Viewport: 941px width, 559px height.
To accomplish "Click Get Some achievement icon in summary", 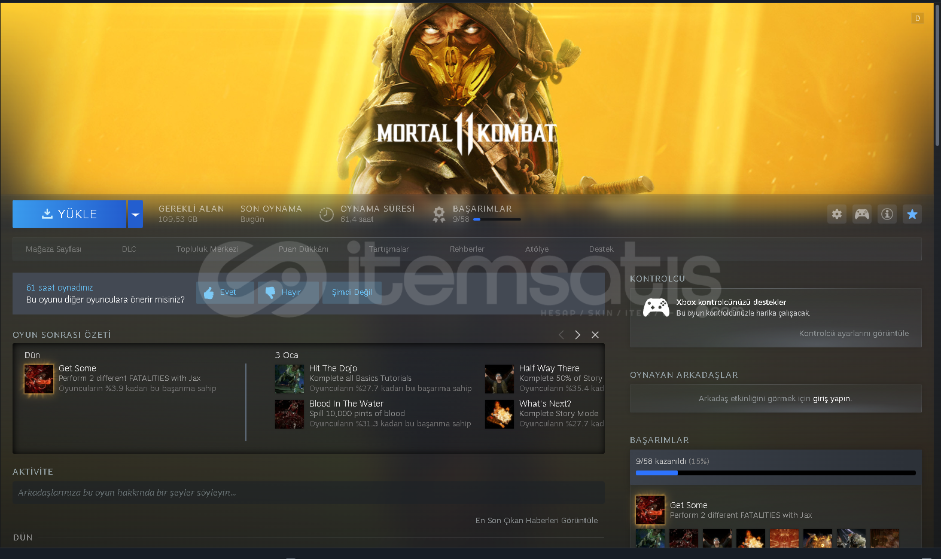I will [x=39, y=379].
